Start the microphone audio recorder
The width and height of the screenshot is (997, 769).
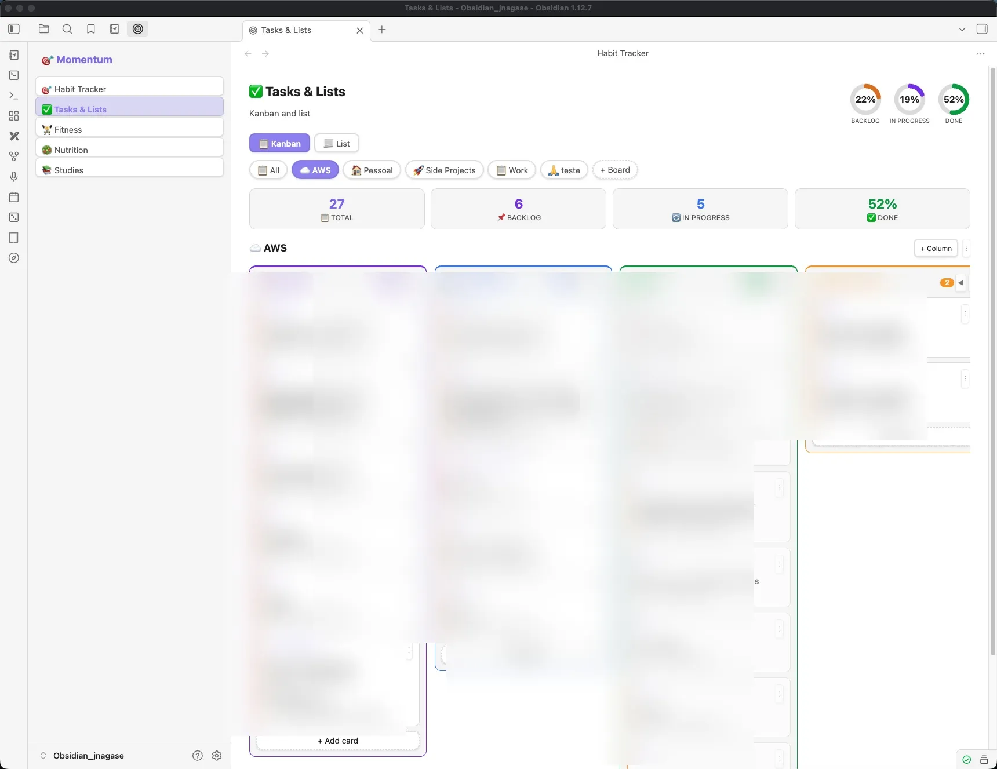click(14, 177)
